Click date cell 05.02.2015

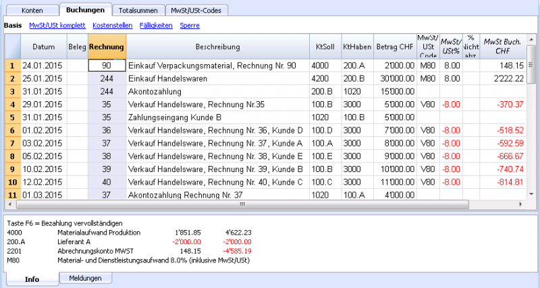pyautogui.click(x=44, y=156)
